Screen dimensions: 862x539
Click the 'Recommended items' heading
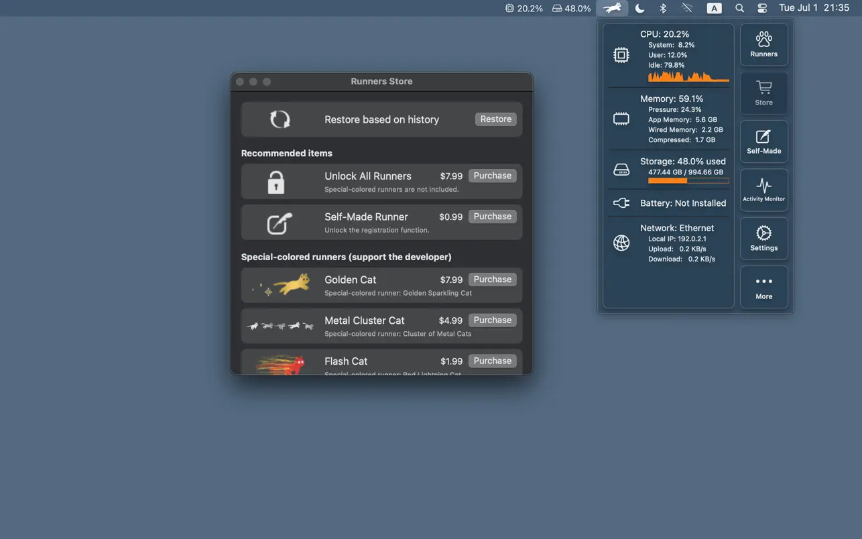click(x=287, y=154)
